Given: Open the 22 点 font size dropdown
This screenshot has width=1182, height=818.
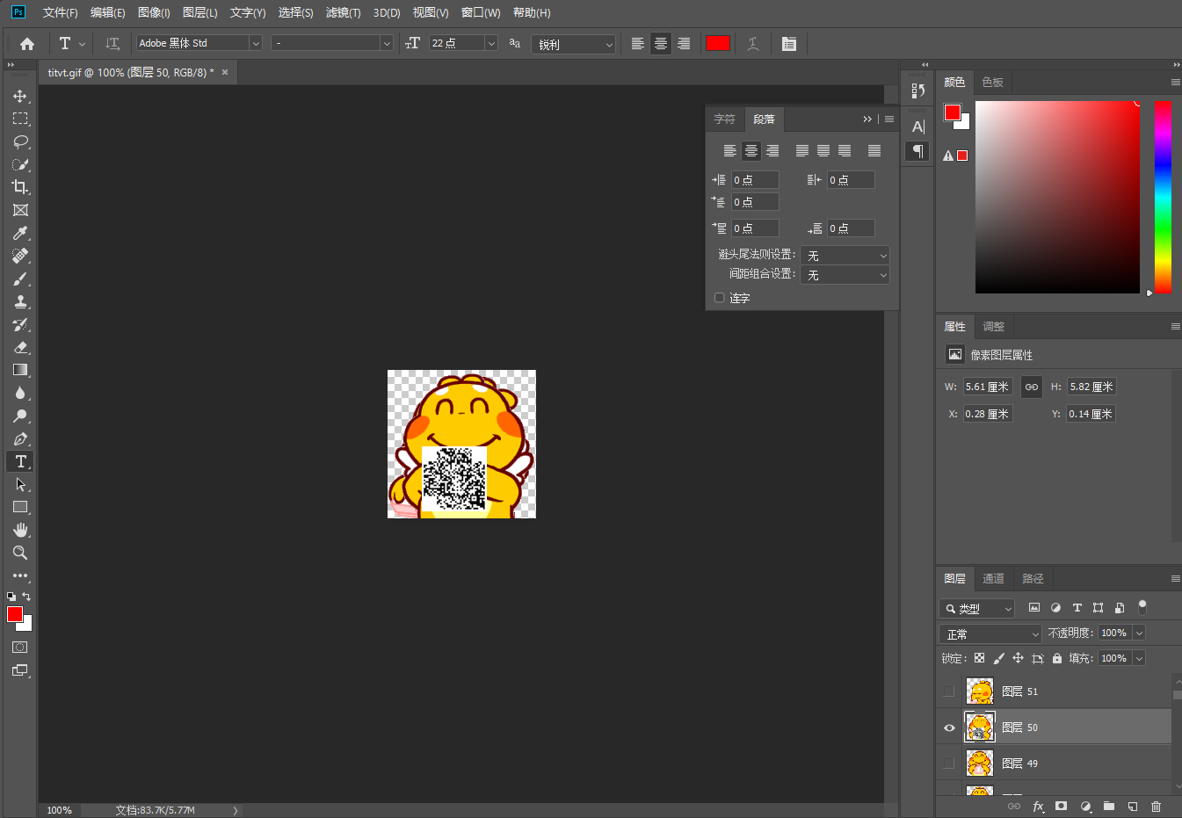Looking at the screenshot, I should [x=491, y=43].
